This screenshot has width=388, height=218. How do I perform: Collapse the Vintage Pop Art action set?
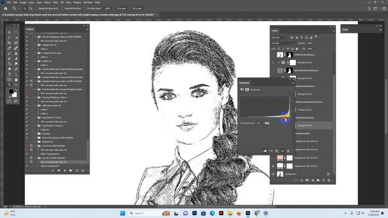click(35, 45)
